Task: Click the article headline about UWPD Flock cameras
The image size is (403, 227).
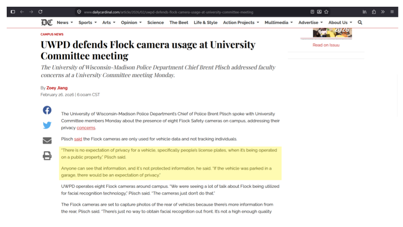Action: click(x=148, y=50)
